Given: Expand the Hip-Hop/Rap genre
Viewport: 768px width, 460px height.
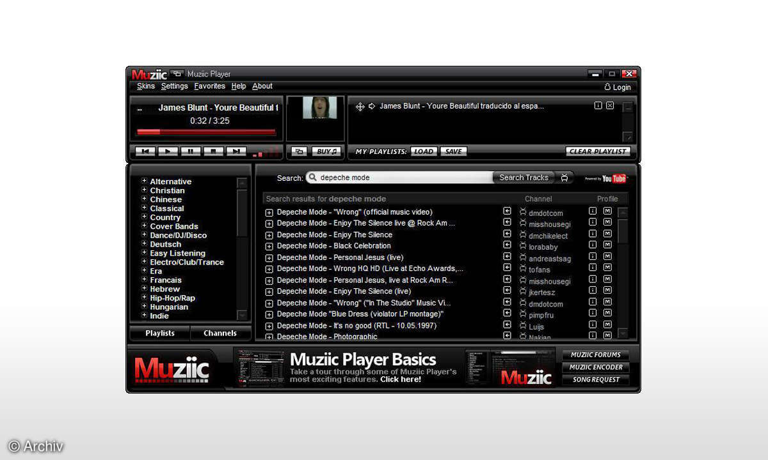Looking at the screenshot, I should [145, 297].
